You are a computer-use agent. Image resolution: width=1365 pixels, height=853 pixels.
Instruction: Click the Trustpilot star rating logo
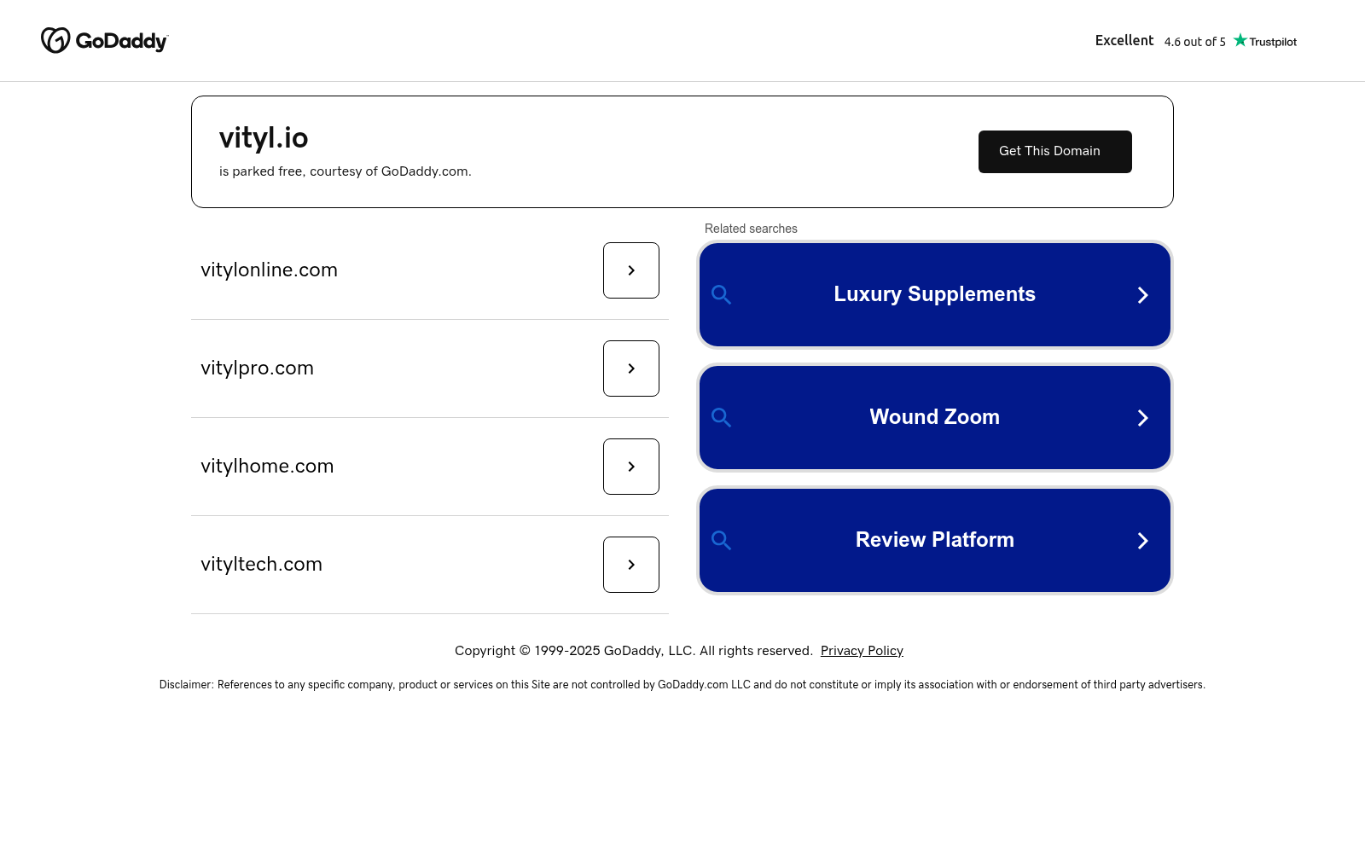(x=1265, y=41)
